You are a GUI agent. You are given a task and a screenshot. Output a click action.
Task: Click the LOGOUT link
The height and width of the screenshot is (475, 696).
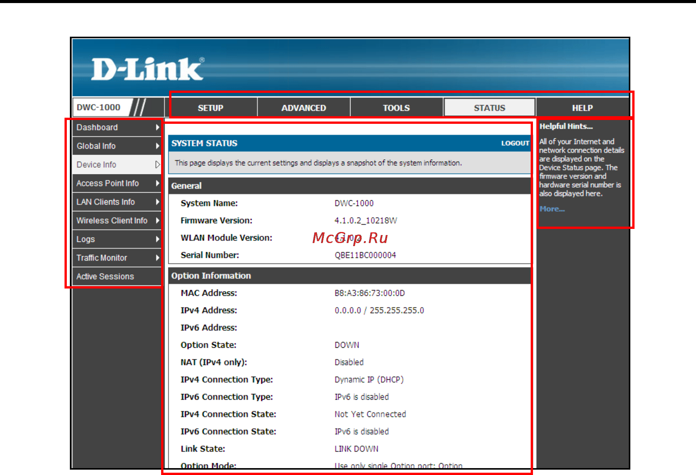coord(515,143)
